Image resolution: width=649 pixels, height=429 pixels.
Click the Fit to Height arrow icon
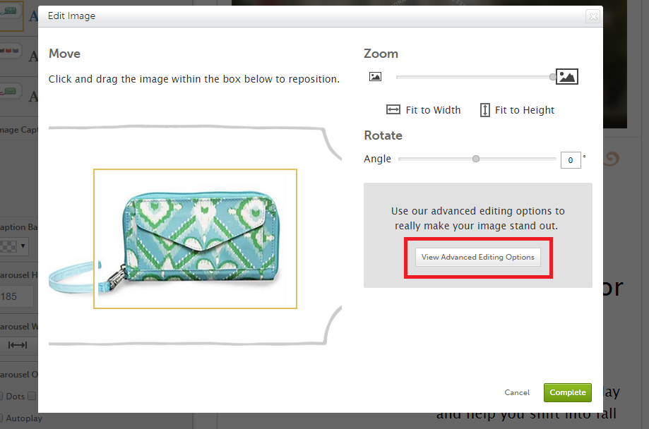[x=484, y=110]
